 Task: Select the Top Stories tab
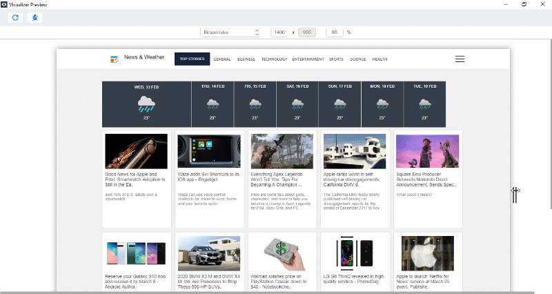(193, 59)
